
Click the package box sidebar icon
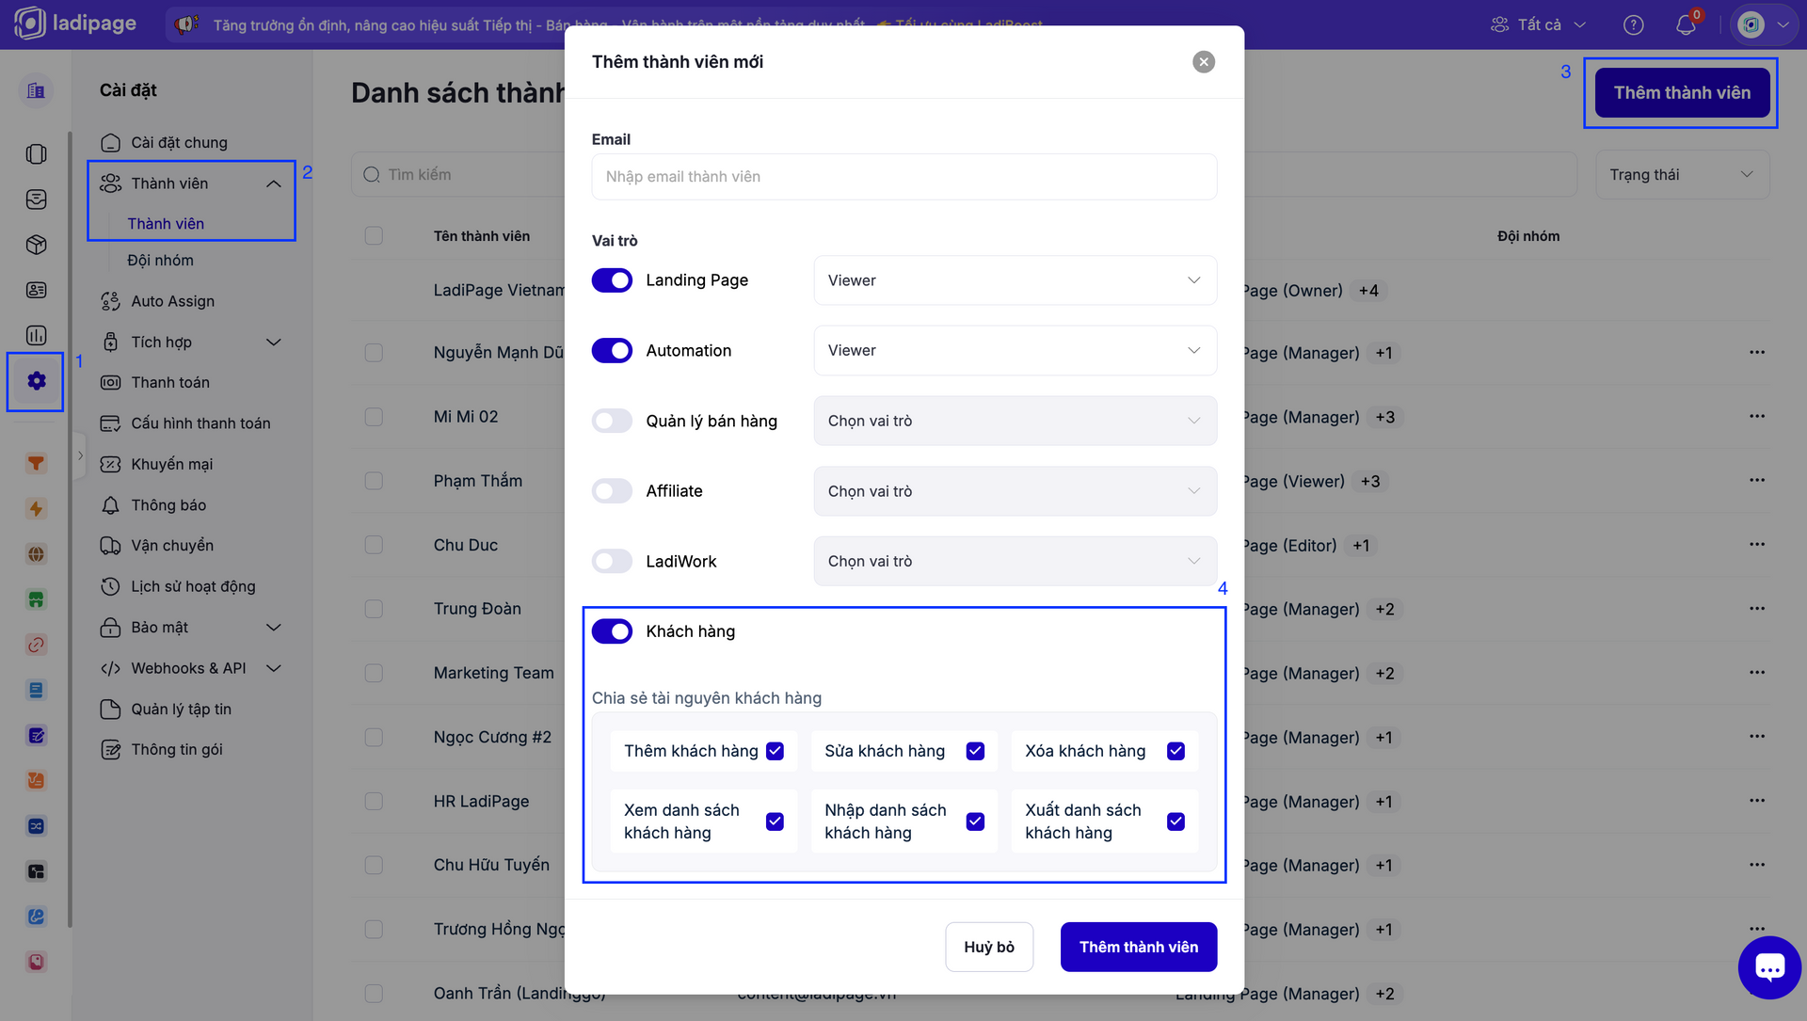tap(36, 245)
